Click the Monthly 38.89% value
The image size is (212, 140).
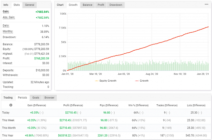(45, 32)
